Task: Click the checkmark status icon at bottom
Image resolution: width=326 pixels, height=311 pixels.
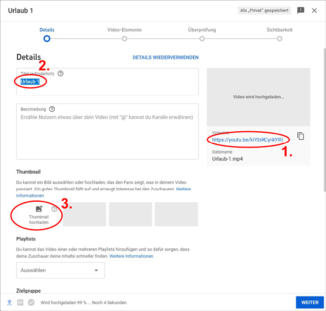Action: point(31,303)
